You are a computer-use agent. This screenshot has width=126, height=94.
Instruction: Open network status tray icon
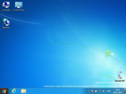(100, 91)
